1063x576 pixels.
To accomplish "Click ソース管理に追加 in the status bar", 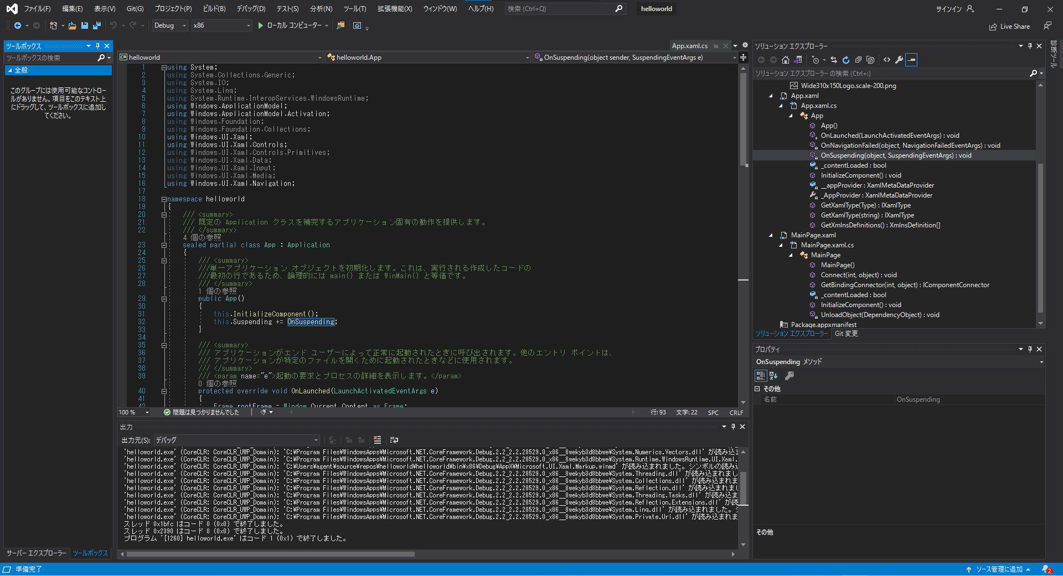I will [x=1001, y=569].
